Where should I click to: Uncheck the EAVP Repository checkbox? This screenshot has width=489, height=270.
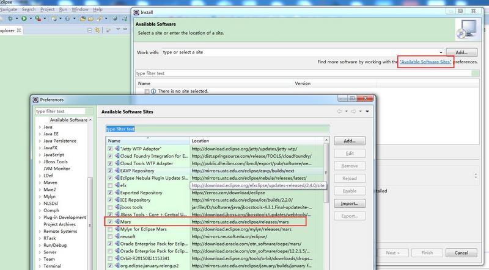point(110,171)
